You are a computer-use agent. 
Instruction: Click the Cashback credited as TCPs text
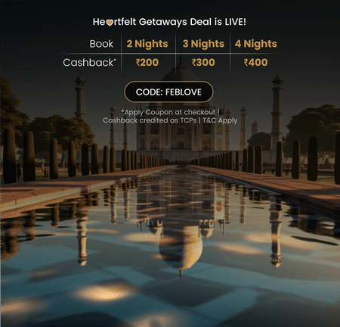150,120
